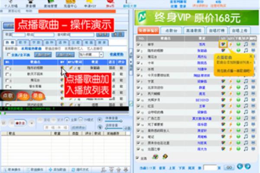
Task: Toggle the 全选 checkbox below right list
Action: (x=137, y=157)
